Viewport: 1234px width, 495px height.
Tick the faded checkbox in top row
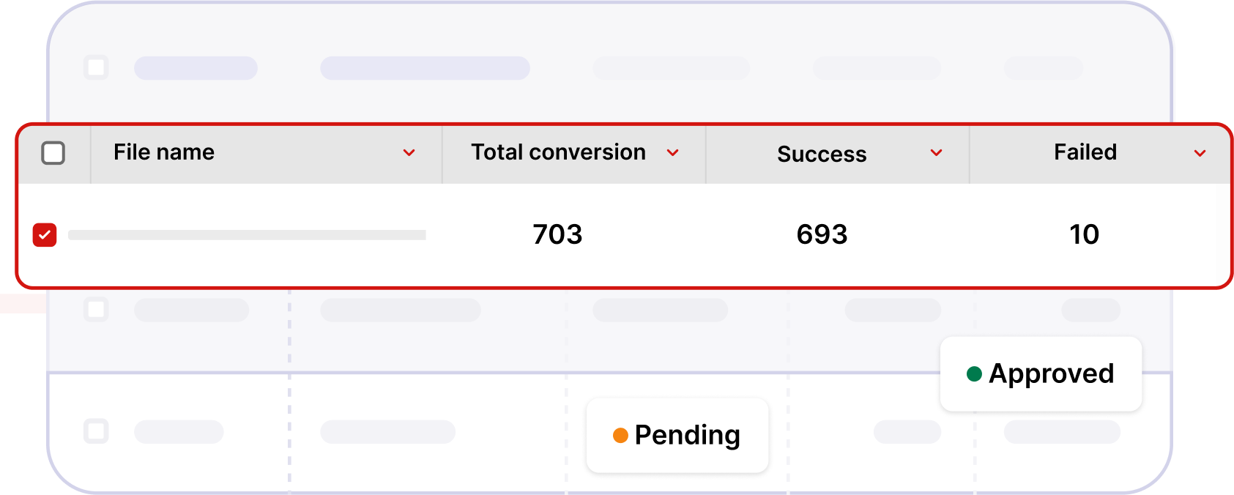pyautogui.click(x=96, y=67)
